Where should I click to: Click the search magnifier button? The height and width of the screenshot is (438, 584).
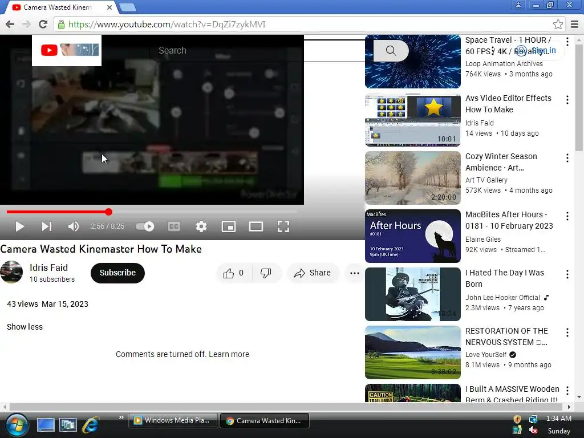tap(391, 51)
